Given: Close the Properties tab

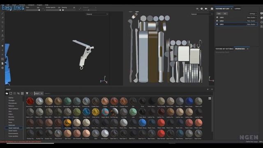Looking at the screenshot, I should click(x=247, y=49).
